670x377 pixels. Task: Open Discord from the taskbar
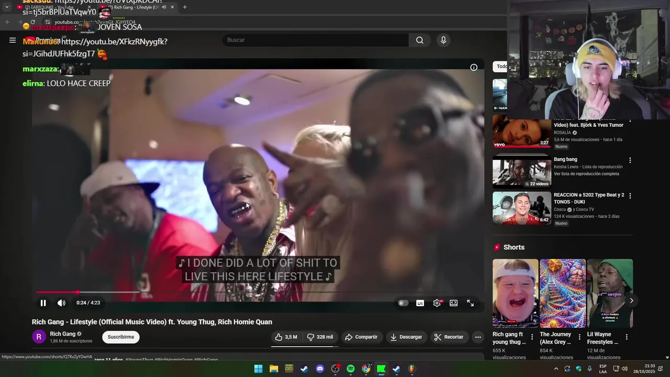(x=320, y=369)
